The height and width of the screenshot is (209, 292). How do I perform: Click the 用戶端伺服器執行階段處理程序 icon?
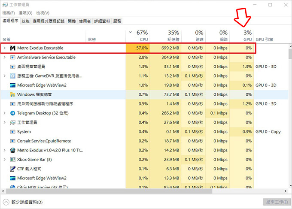12,104
